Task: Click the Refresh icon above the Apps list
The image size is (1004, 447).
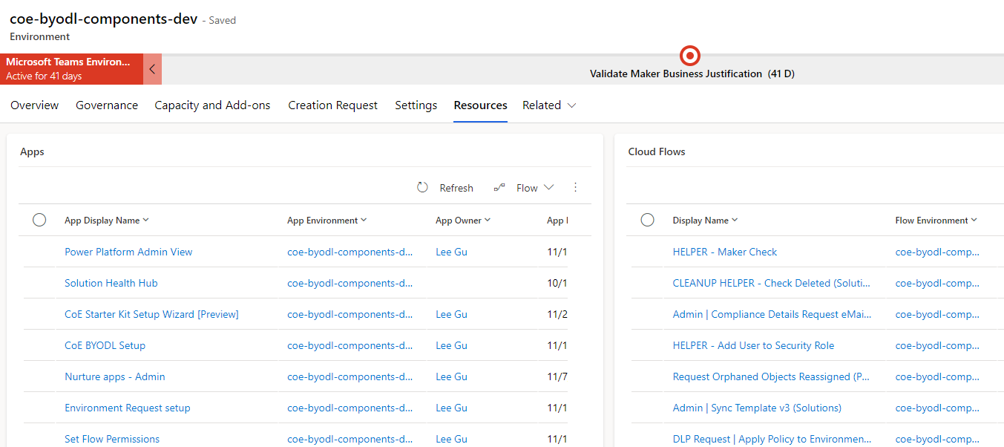Action: 422,187
